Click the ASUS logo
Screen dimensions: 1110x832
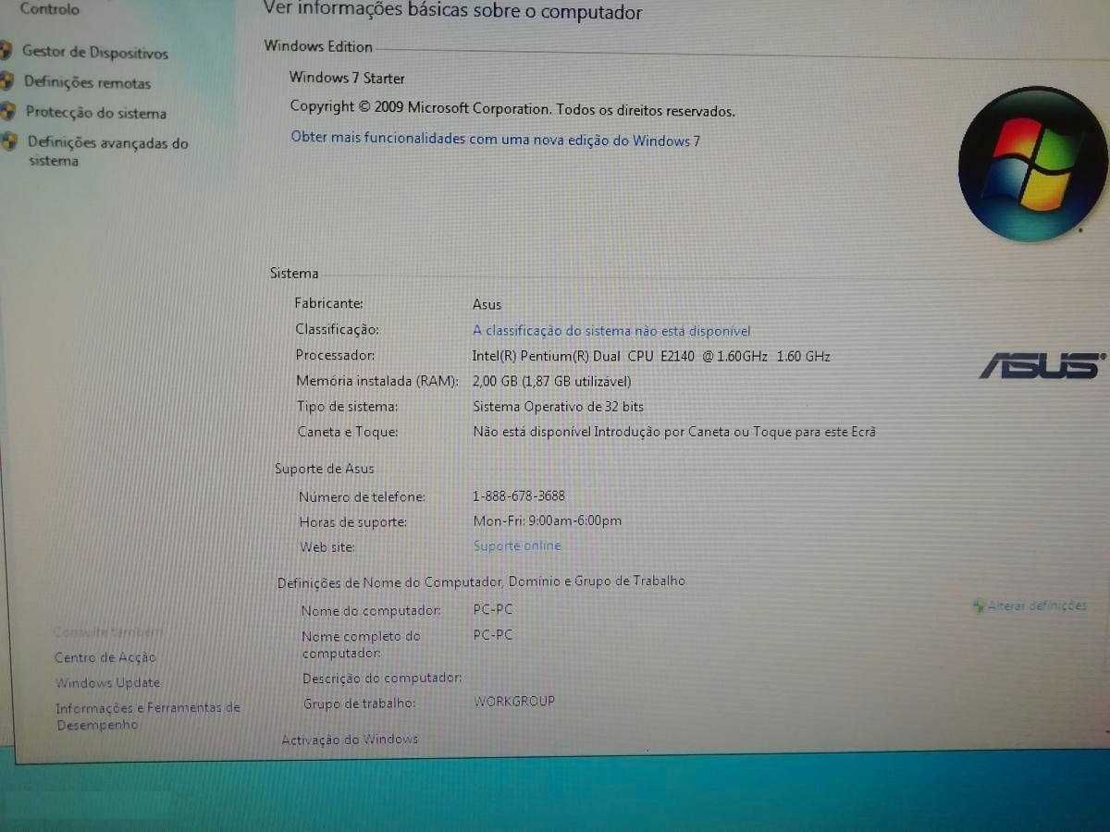[1042, 365]
